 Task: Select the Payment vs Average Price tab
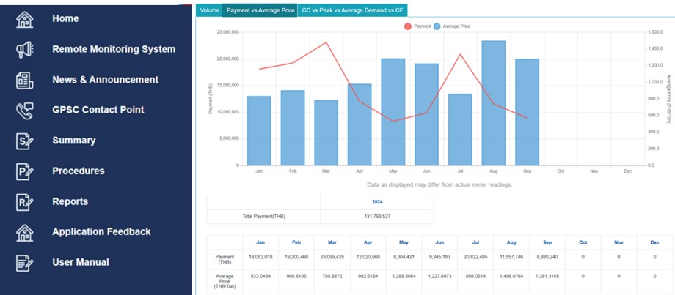pos(260,10)
